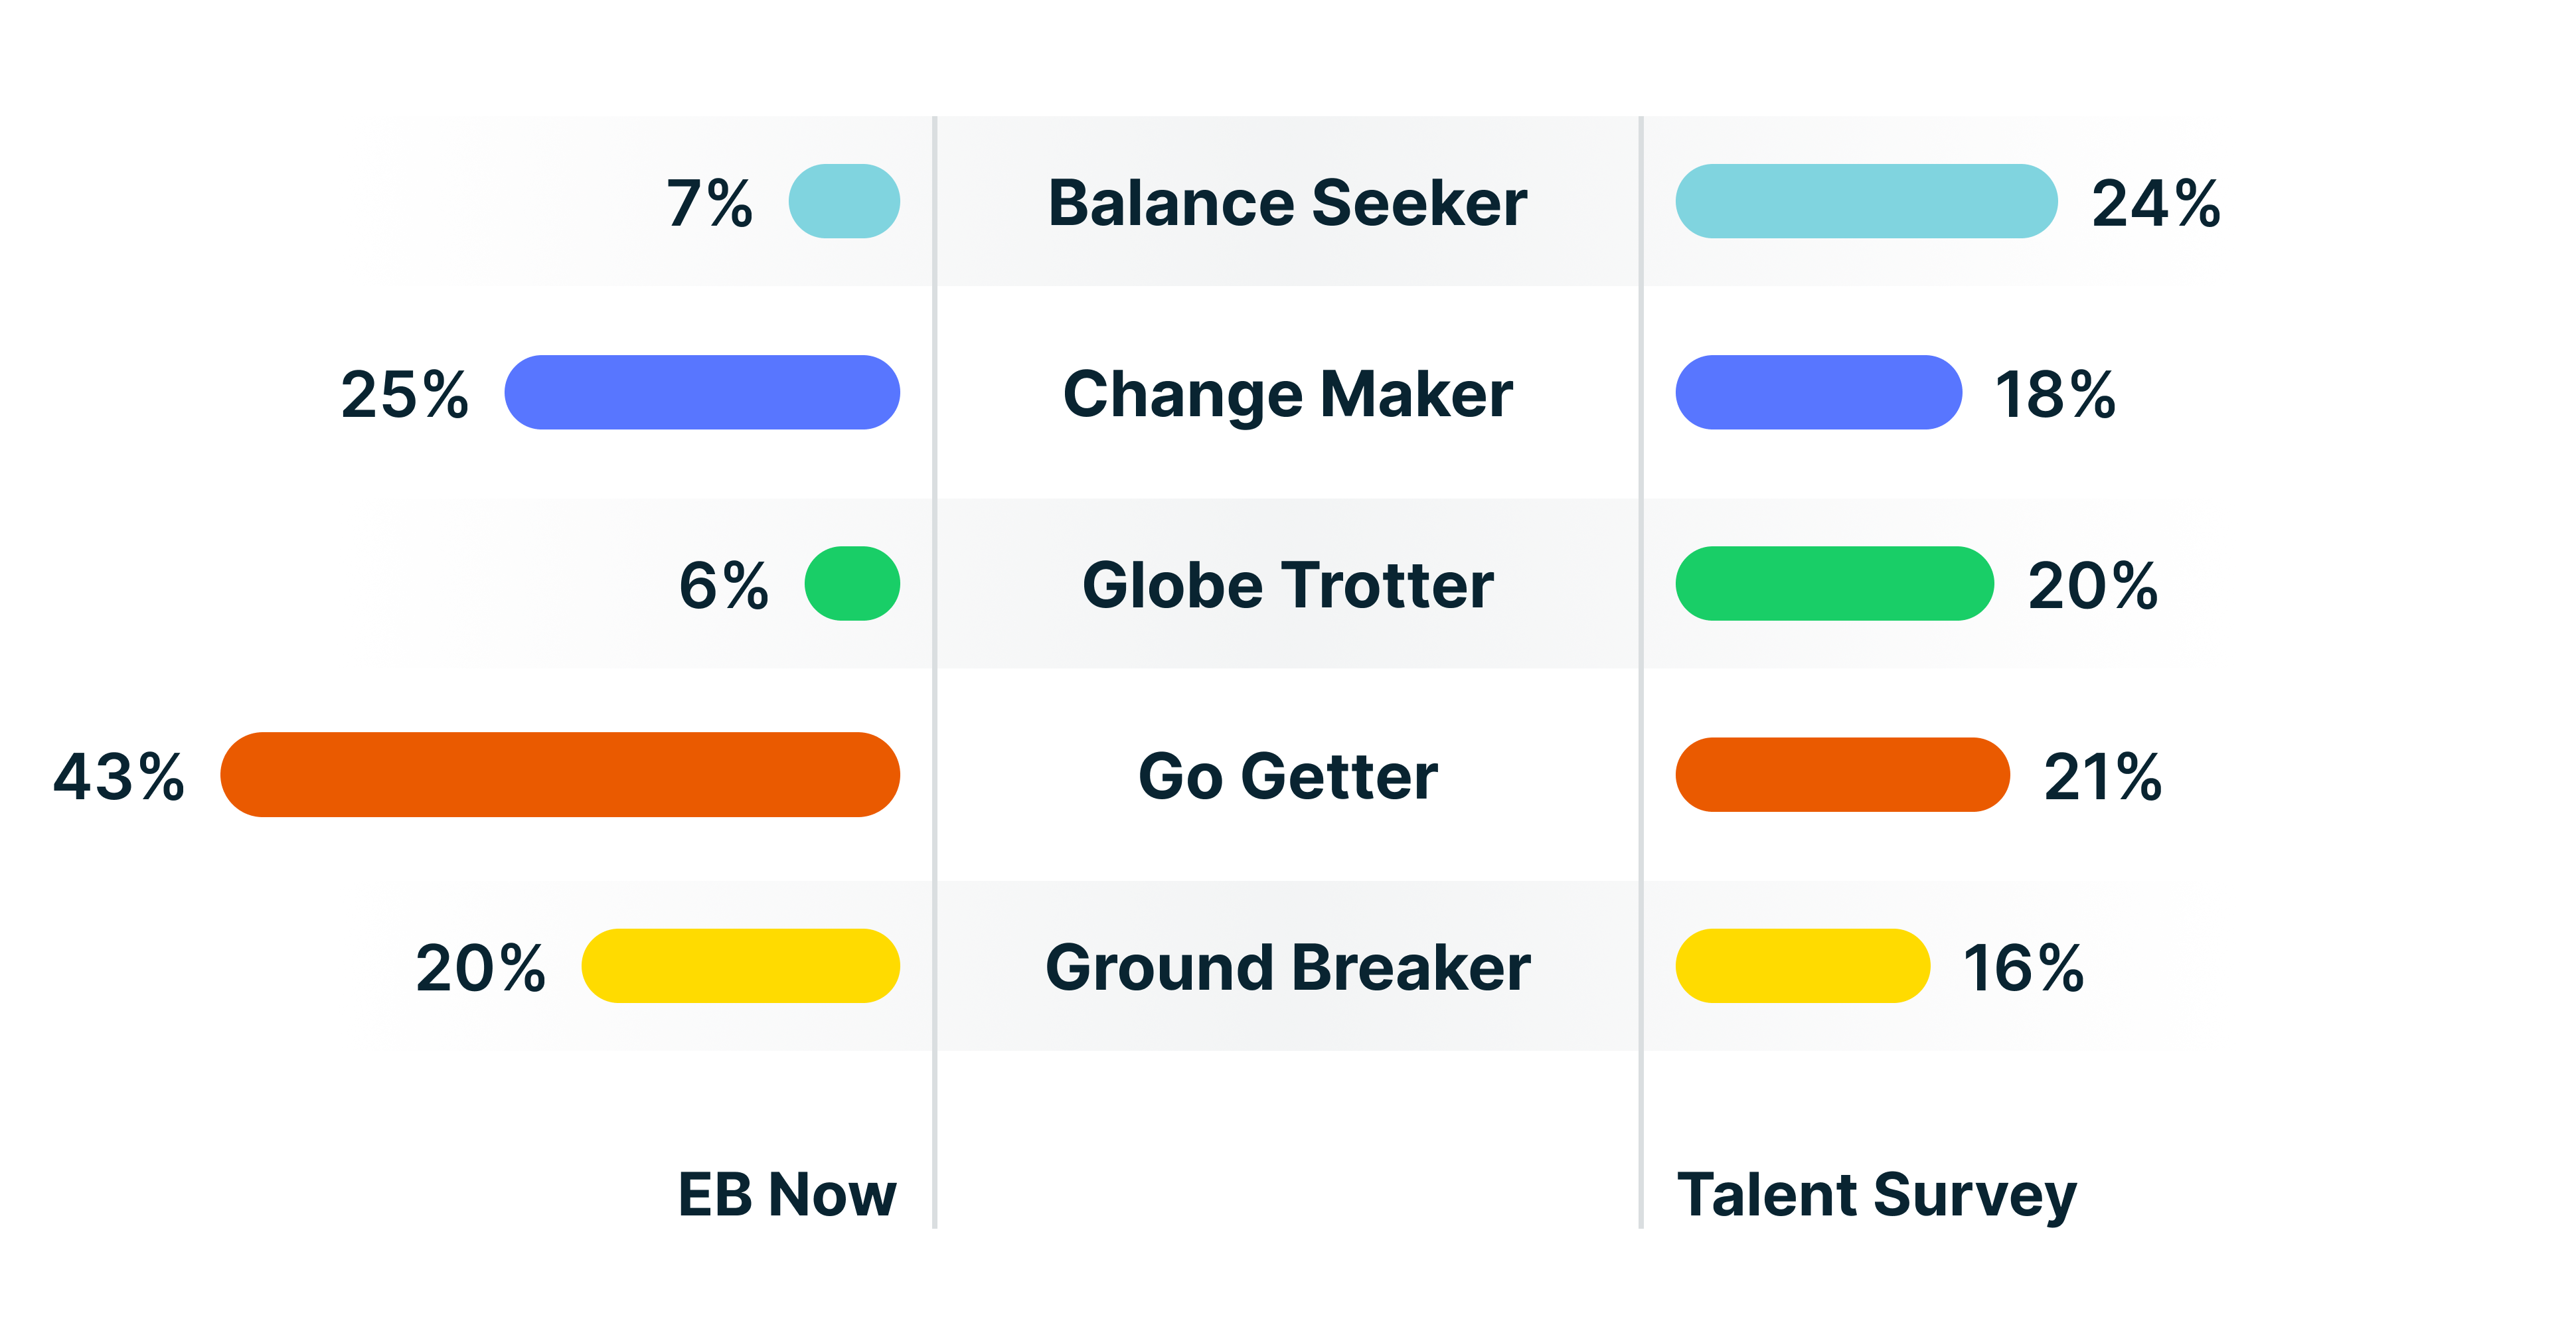Select the blue 18% Talent Survey bar

(1818, 392)
